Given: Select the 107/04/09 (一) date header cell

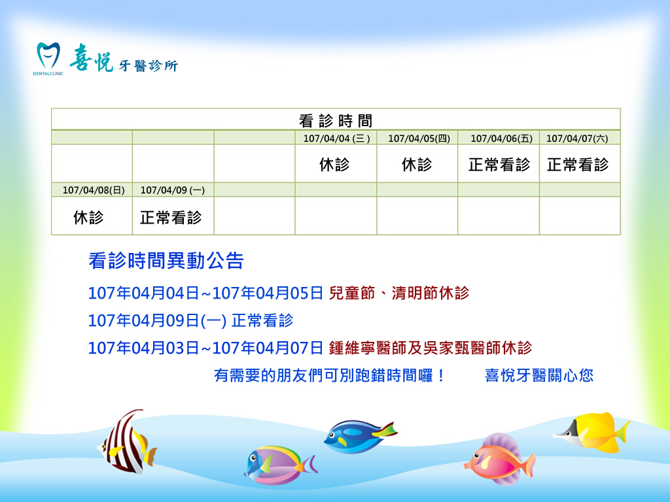Looking at the screenshot, I should (x=173, y=190).
